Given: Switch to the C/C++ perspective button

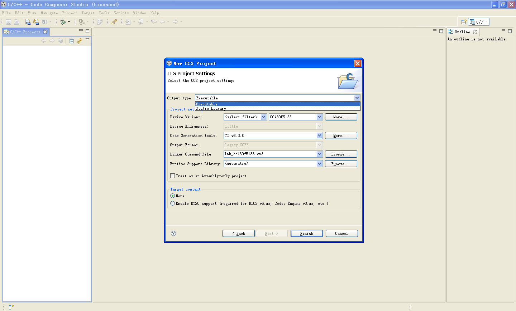Looking at the screenshot, I should 479,22.
